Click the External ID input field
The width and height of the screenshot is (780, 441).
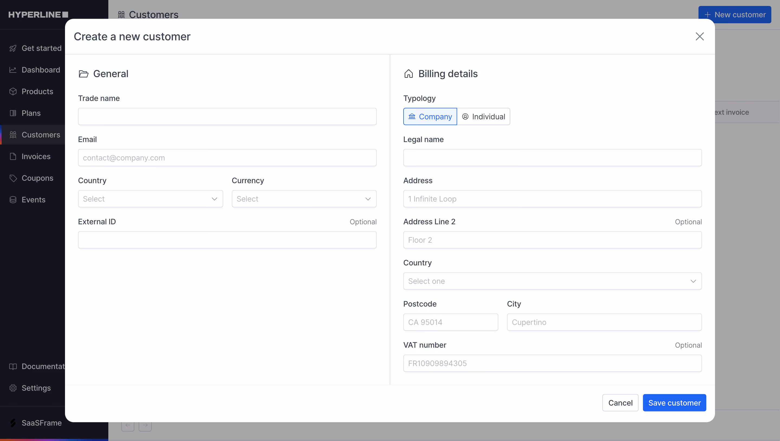[227, 240]
